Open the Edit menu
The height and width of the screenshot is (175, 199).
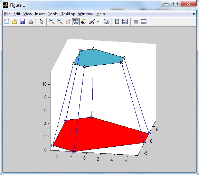tap(17, 14)
